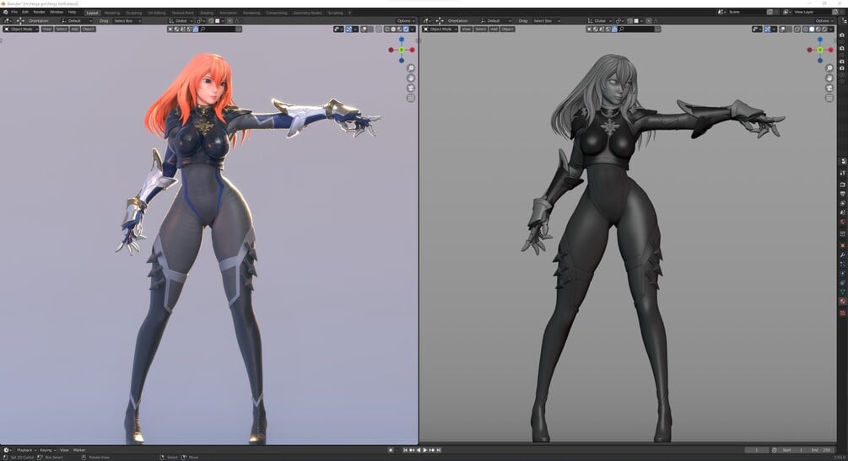Select material preview shading in left viewport
Image resolution: width=848 pixels, height=461 pixels.
pyautogui.click(x=400, y=29)
